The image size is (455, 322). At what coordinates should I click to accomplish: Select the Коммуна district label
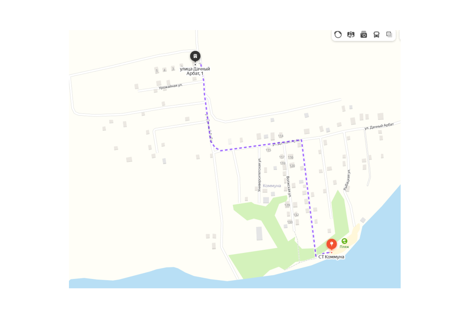point(272,186)
